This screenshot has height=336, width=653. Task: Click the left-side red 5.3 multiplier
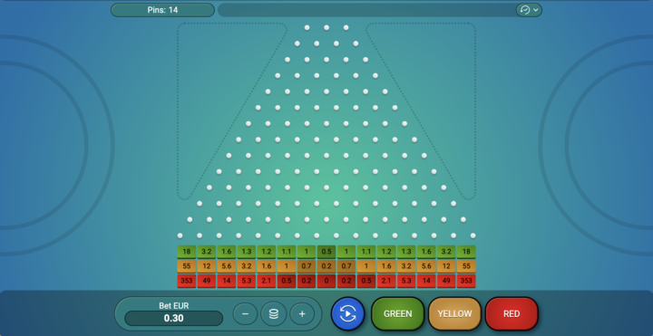tap(247, 281)
